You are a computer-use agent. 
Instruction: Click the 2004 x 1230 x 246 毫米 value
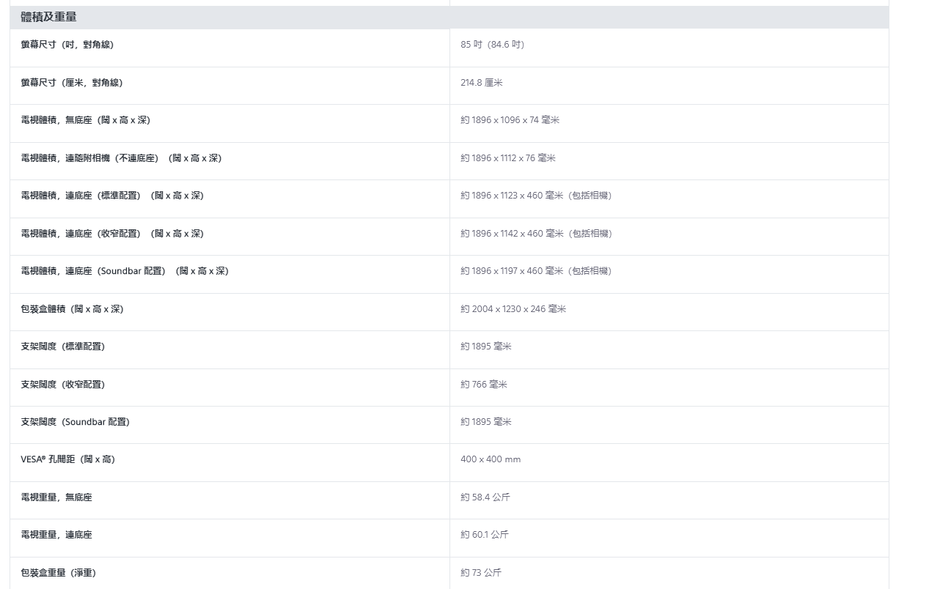pos(513,309)
